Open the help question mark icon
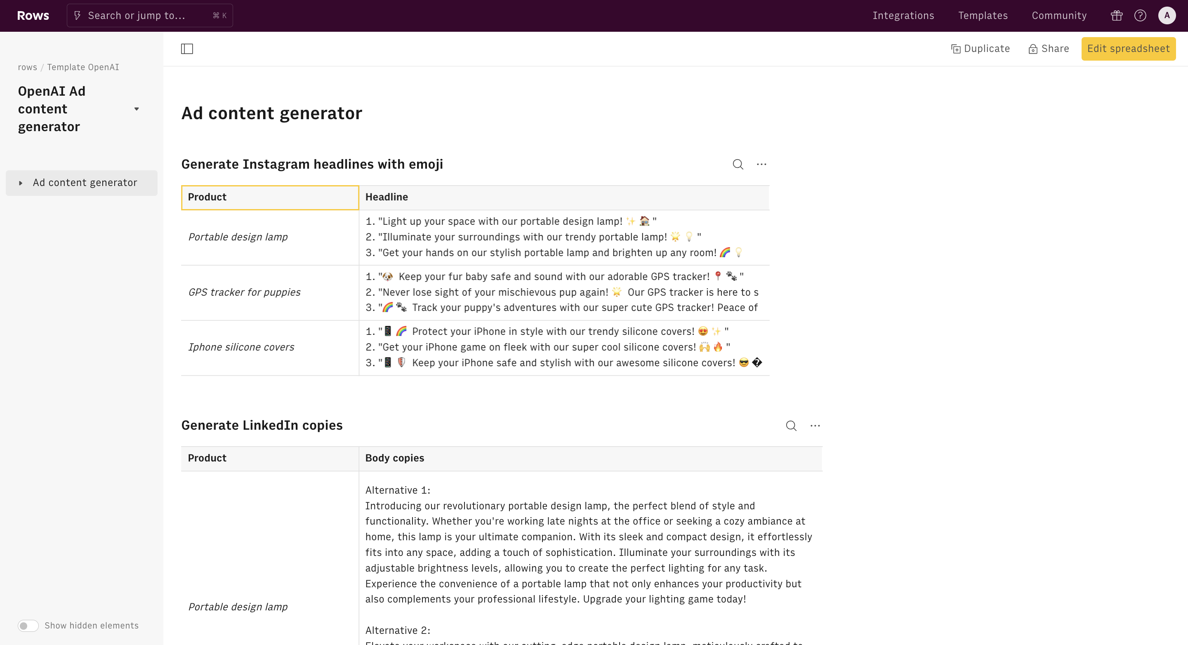1188x645 pixels. tap(1140, 16)
